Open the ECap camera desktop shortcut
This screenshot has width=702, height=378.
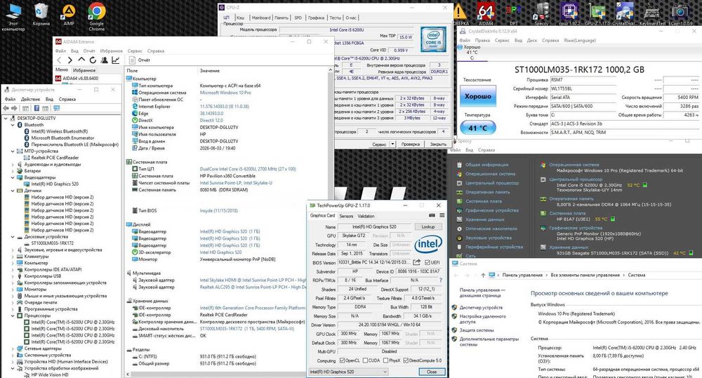(680, 14)
